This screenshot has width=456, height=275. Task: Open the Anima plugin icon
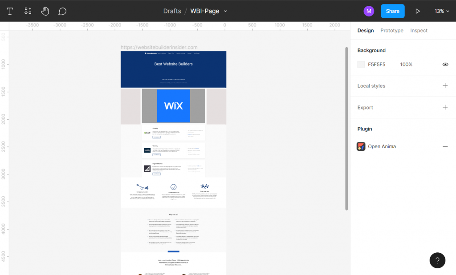[x=361, y=146]
